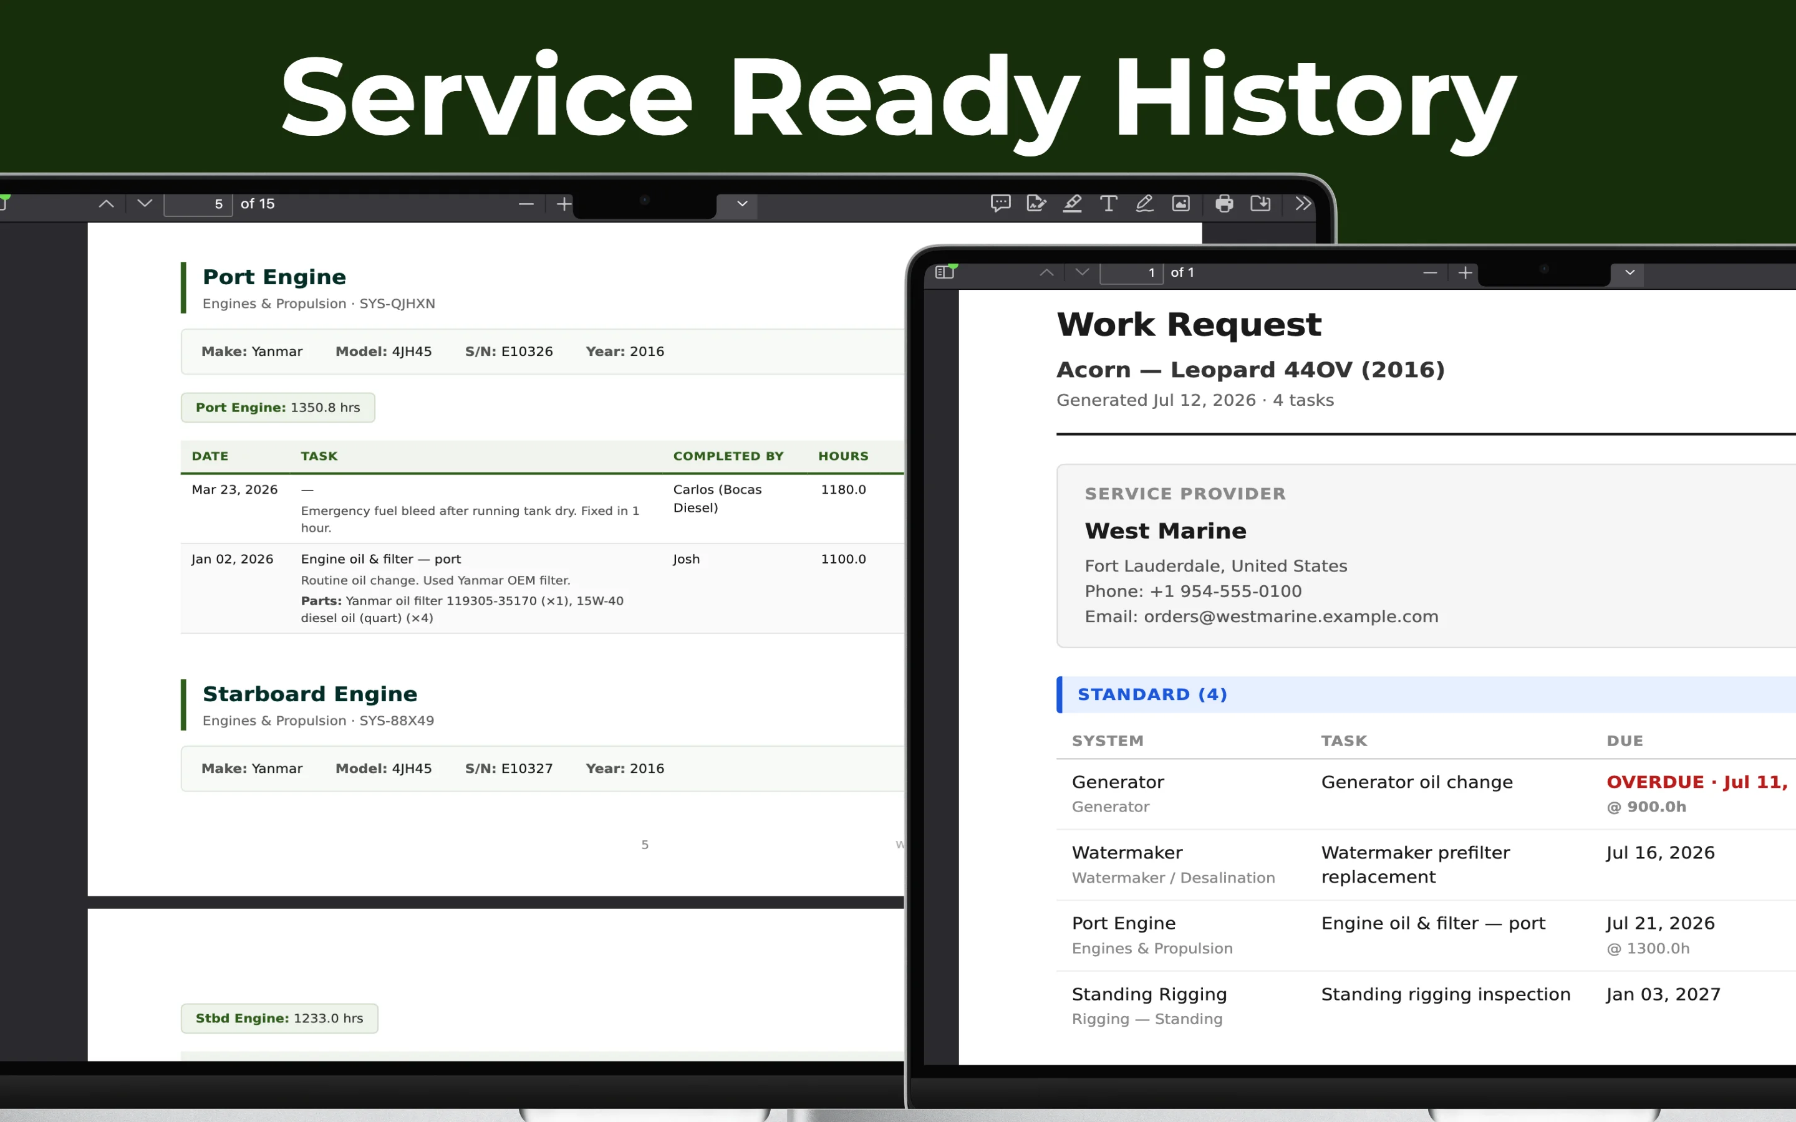Click the Starboard Engine heading
Screen dimensions: 1796x1122
(309, 694)
